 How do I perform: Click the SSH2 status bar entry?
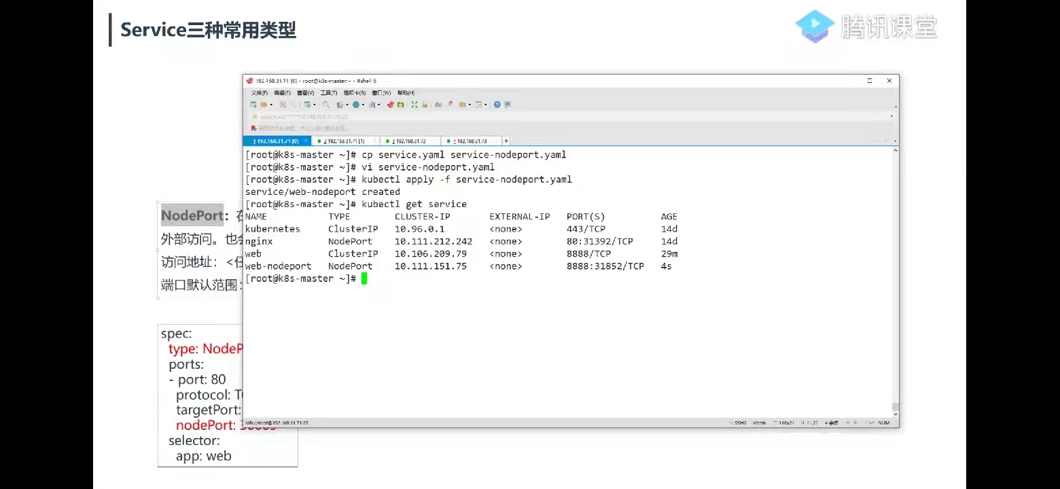pyautogui.click(x=738, y=422)
